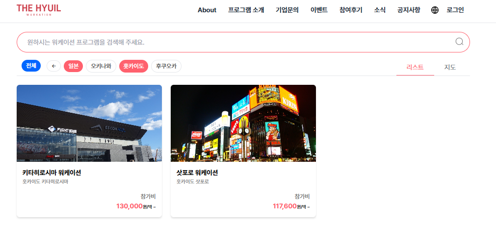
Task: Open the 이벤트 menu item
Action: [x=319, y=10]
